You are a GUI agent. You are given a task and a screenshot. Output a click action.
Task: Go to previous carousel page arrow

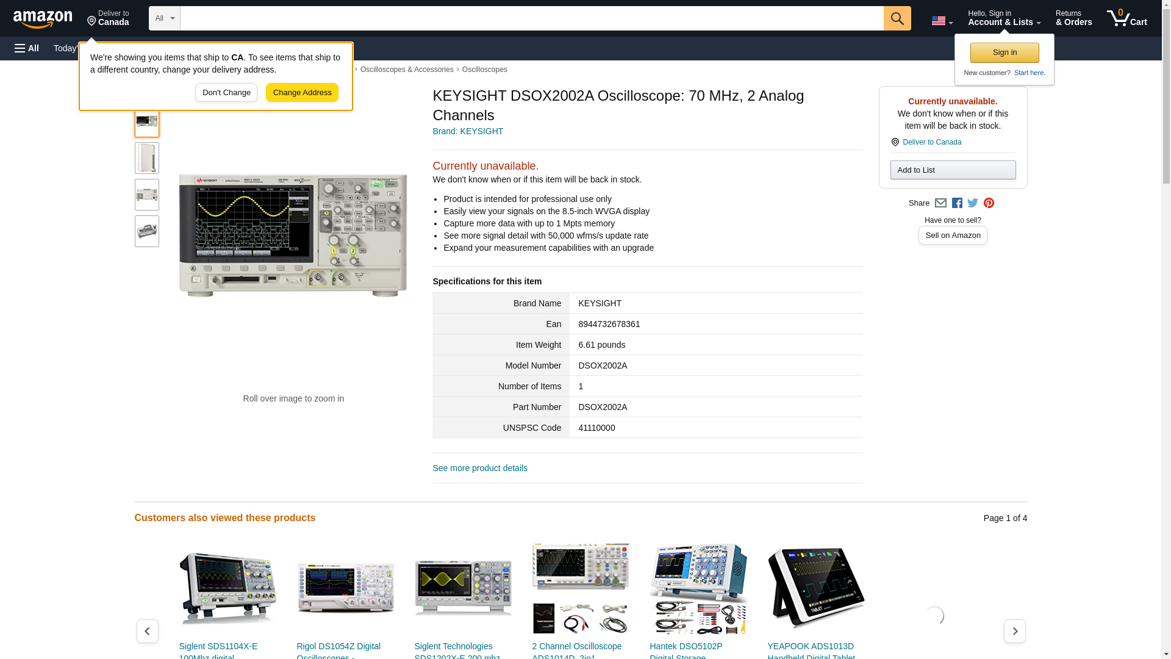pyautogui.click(x=147, y=631)
